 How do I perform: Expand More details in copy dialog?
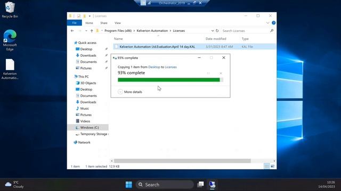130,92
